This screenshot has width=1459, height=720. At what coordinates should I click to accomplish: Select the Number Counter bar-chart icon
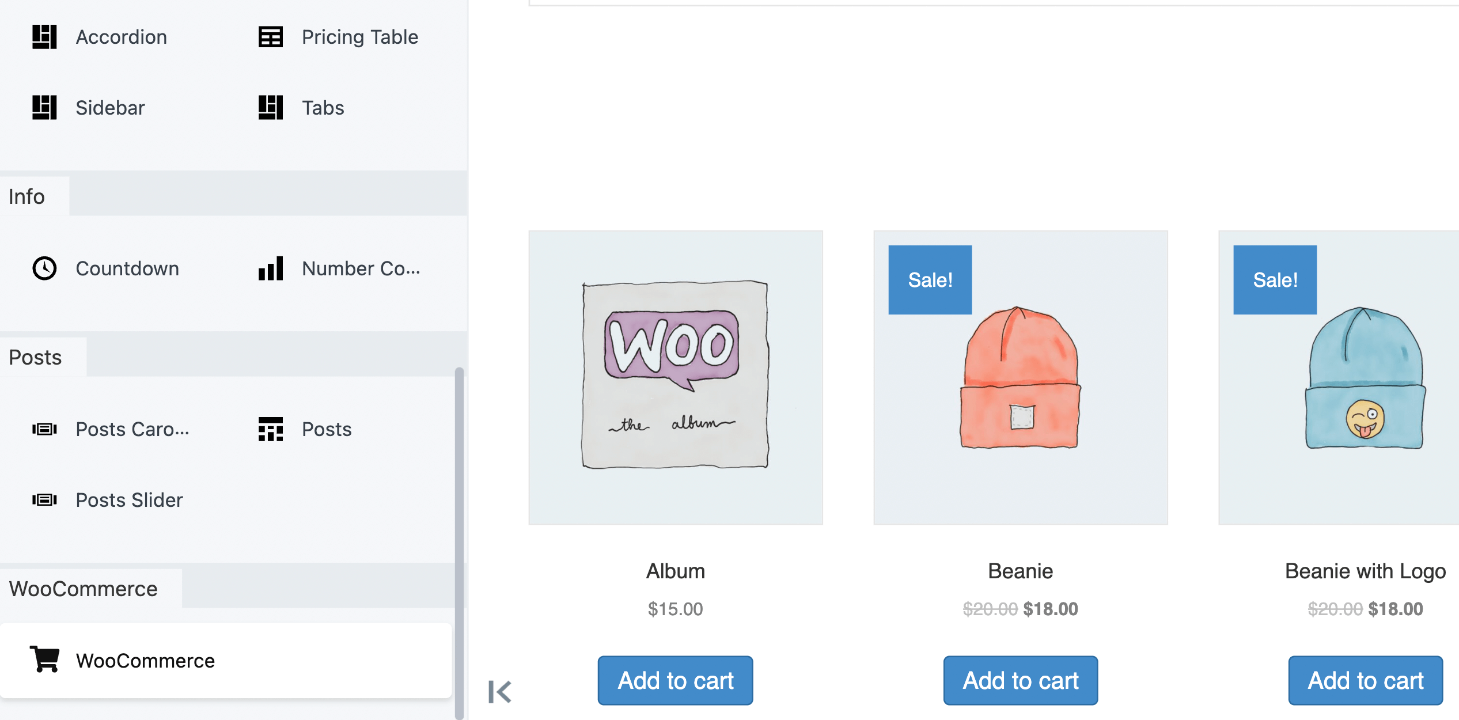271,268
